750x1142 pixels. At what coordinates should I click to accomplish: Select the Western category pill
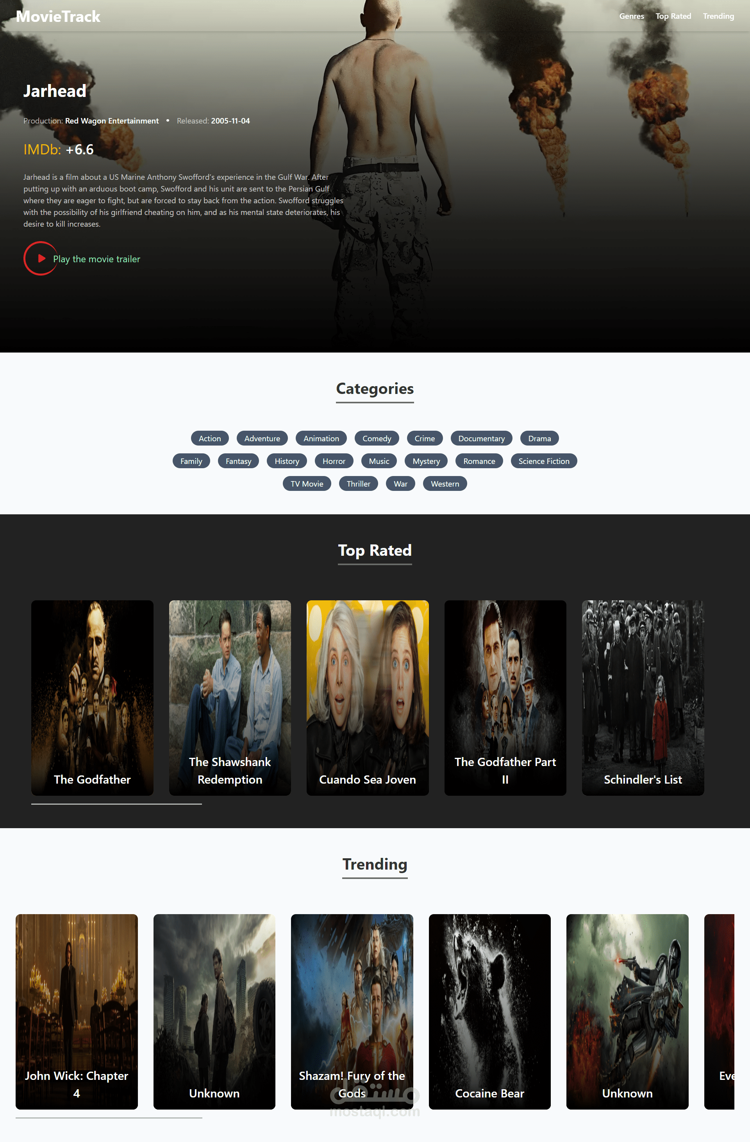click(x=445, y=483)
